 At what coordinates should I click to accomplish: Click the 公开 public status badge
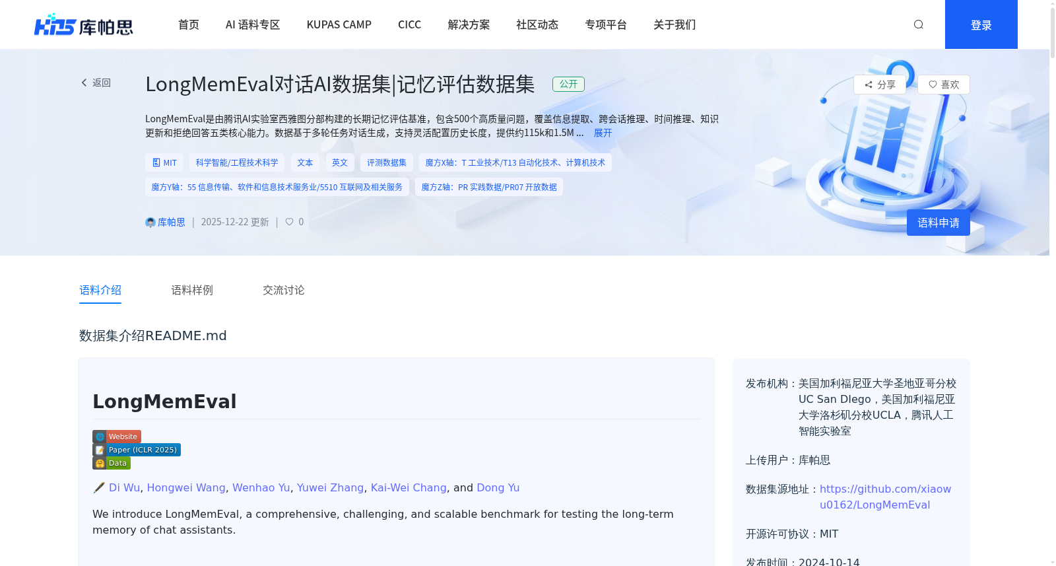(568, 84)
